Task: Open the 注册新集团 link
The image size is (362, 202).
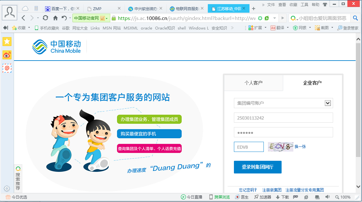Action: click(272, 190)
